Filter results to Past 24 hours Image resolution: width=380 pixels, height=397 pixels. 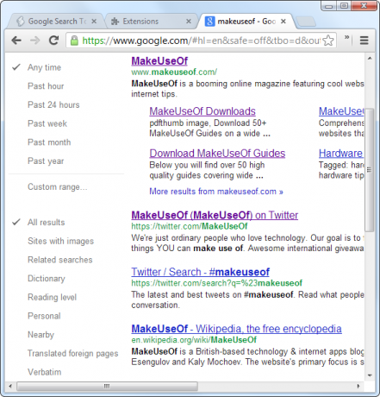point(53,104)
